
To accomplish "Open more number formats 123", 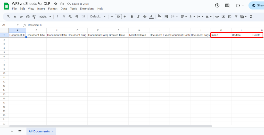I will click(83, 16).
